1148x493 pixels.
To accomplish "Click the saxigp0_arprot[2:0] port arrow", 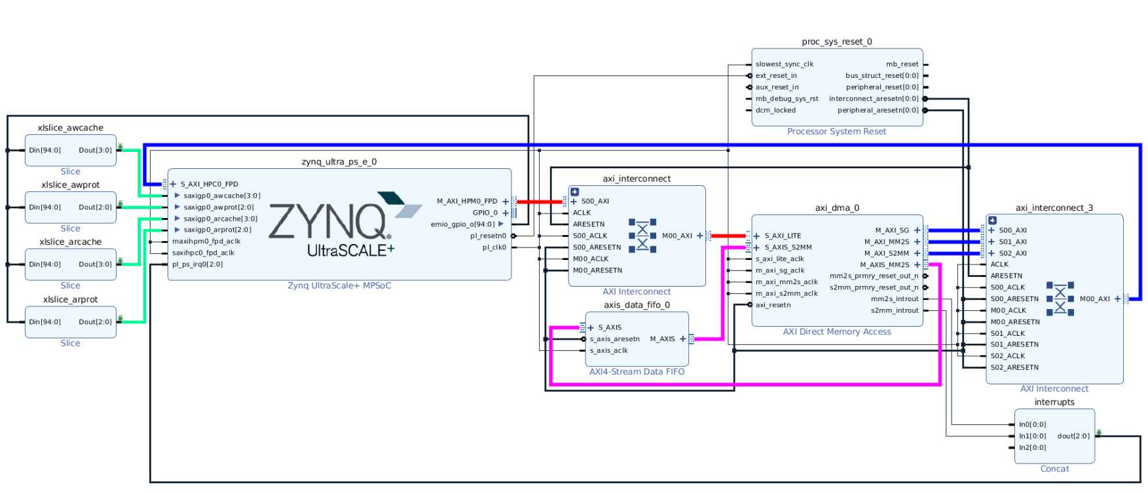I will pyautogui.click(x=177, y=230).
